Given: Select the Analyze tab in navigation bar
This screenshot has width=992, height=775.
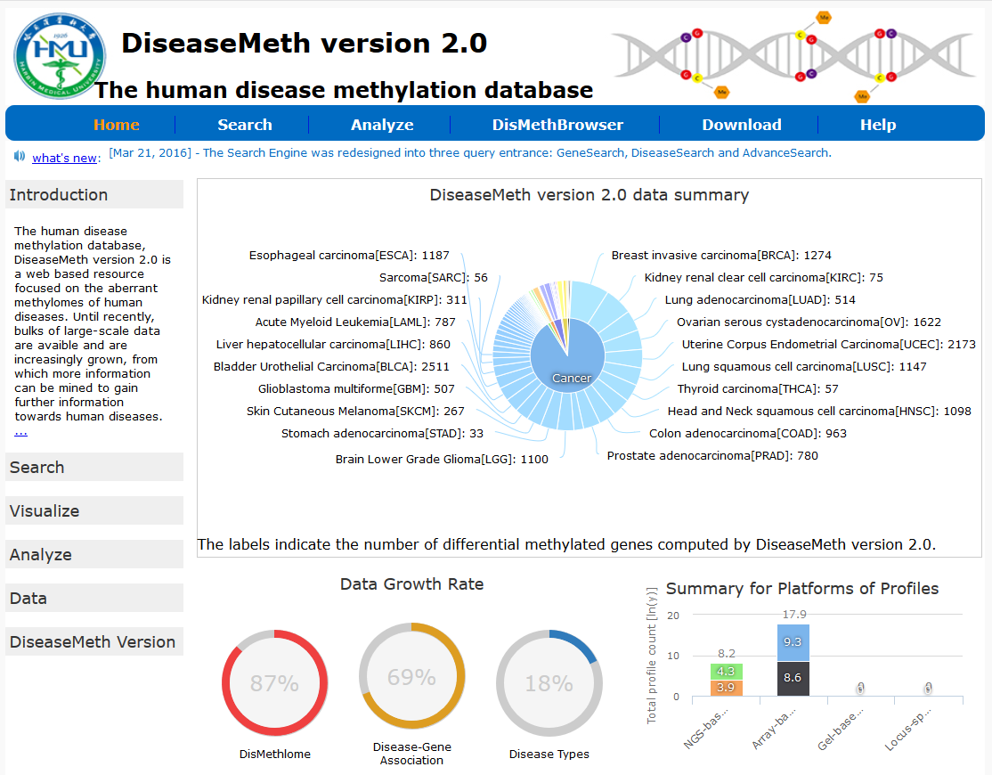Looking at the screenshot, I should click(382, 125).
